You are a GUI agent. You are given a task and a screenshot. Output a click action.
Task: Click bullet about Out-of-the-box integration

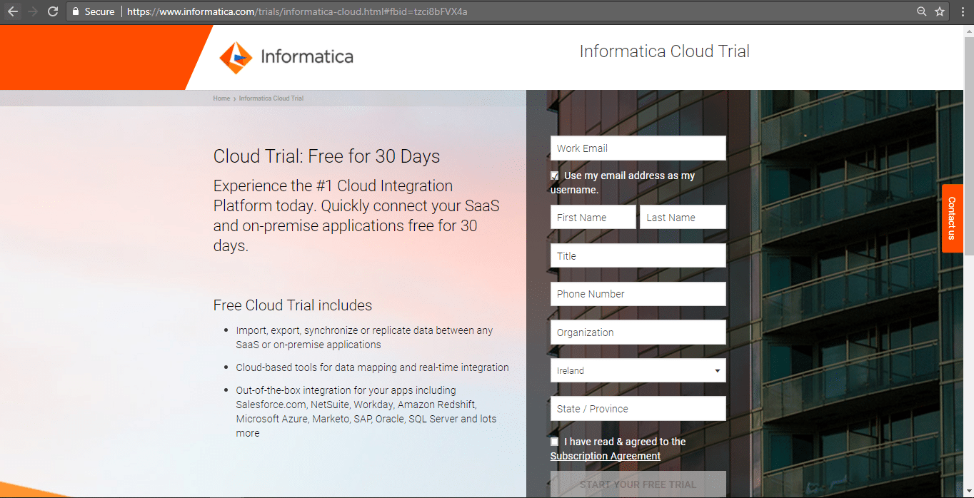pyautogui.click(x=366, y=412)
